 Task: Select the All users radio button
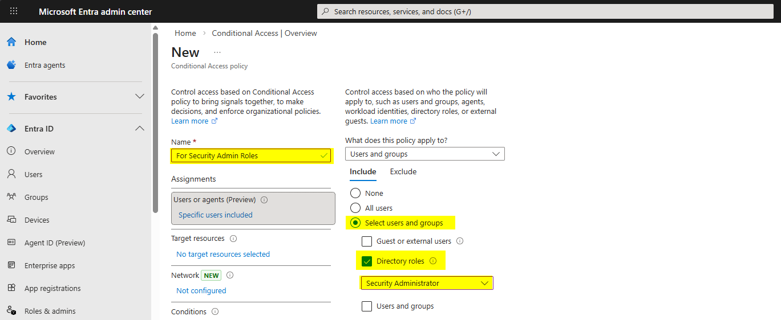coord(355,208)
